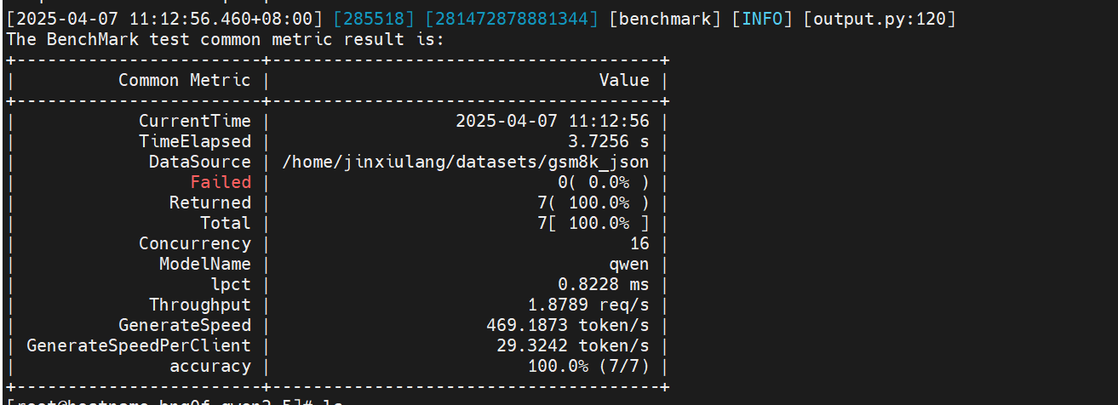Click the gsm8k_json dataset path
Viewport: 1118px width, 405px height.
[465, 162]
